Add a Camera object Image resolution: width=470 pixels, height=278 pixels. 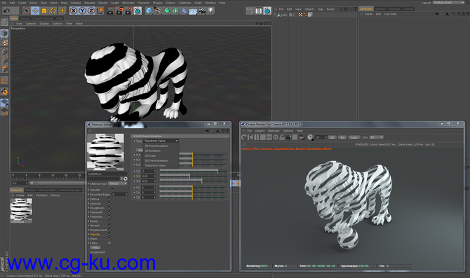coord(202,11)
